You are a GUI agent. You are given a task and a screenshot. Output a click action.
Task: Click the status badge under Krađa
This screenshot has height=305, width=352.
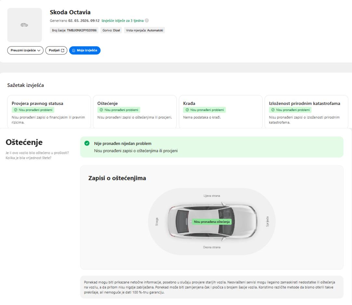(x=203, y=110)
